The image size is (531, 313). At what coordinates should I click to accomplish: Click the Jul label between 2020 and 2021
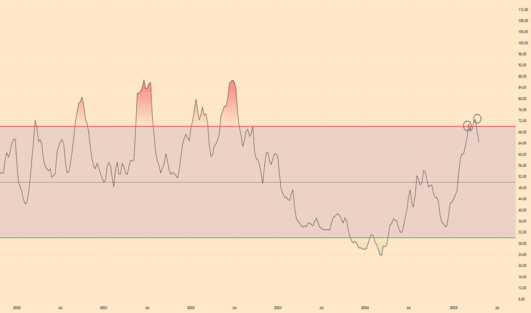point(60,308)
